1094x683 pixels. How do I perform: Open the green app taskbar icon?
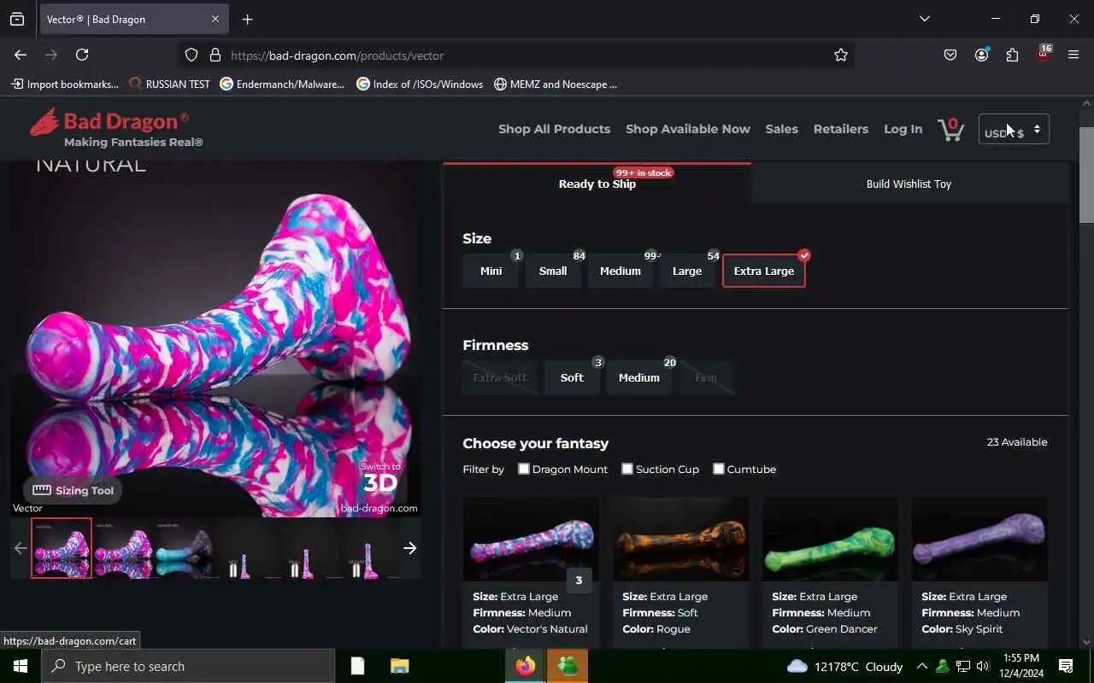point(568,666)
